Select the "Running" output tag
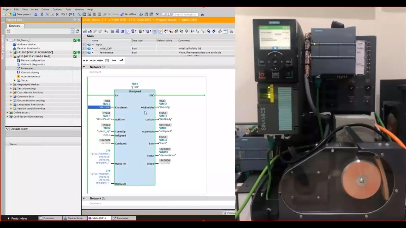This screenshot has height=228, width=406. coord(165,107)
